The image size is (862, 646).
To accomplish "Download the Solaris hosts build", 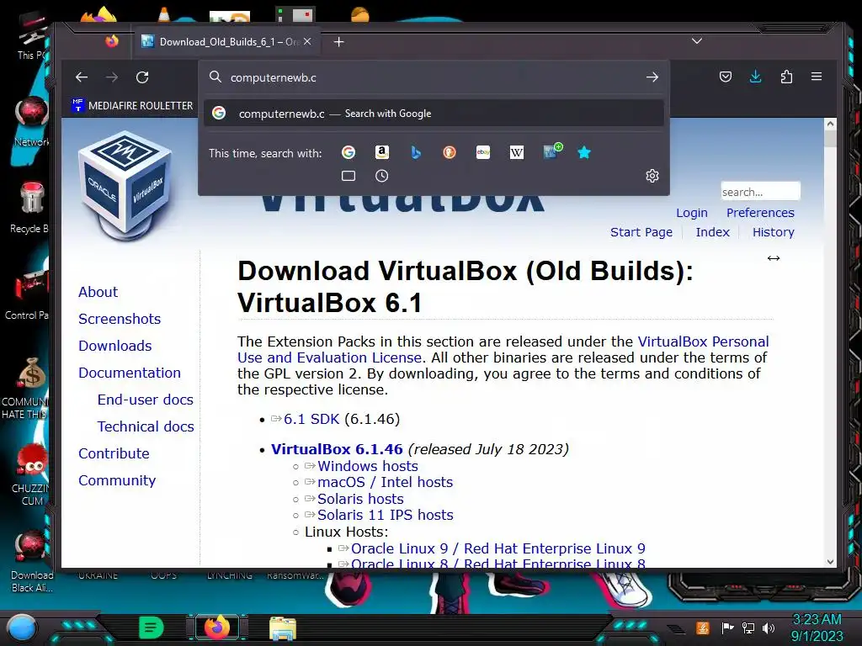I will (x=360, y=499).
